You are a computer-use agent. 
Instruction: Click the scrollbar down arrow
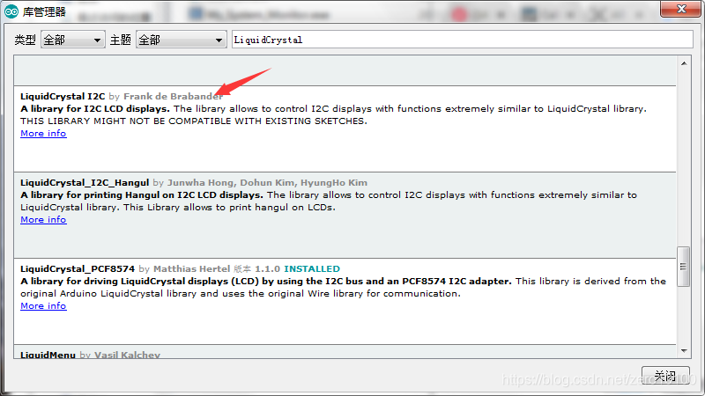(x=684, y=350)
